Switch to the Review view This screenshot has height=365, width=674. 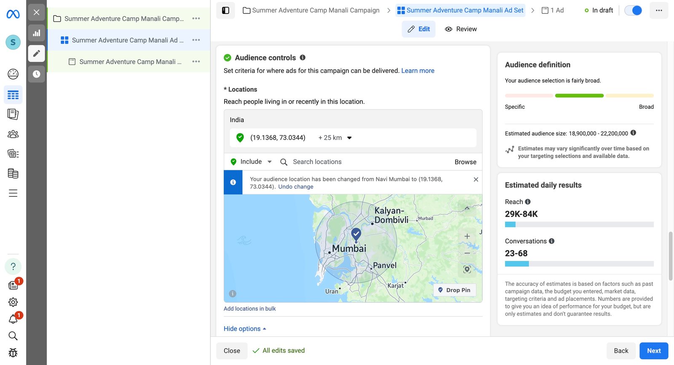(x=461, y=29)
